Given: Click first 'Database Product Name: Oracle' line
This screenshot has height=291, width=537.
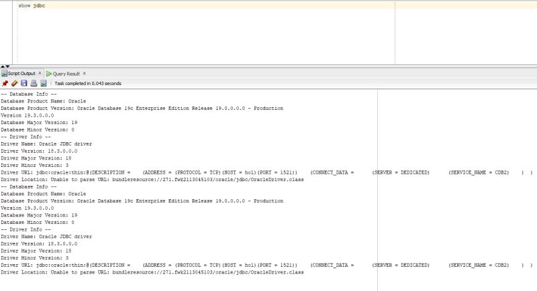Looking at the screenshot, I should [43, 101].
